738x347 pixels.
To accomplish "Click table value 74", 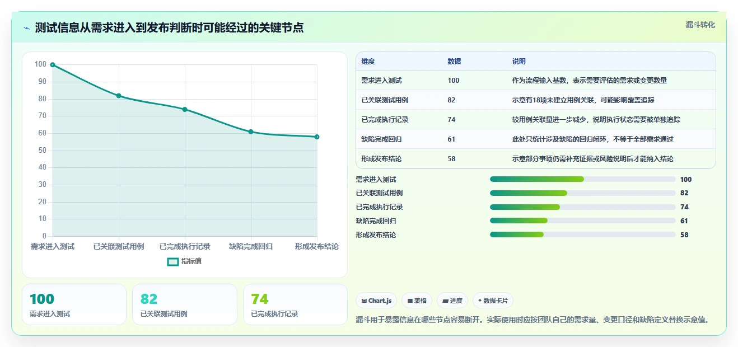I will (x=451, y=120).
